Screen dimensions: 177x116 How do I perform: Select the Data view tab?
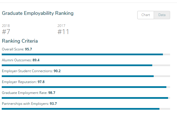pos(162,15)
